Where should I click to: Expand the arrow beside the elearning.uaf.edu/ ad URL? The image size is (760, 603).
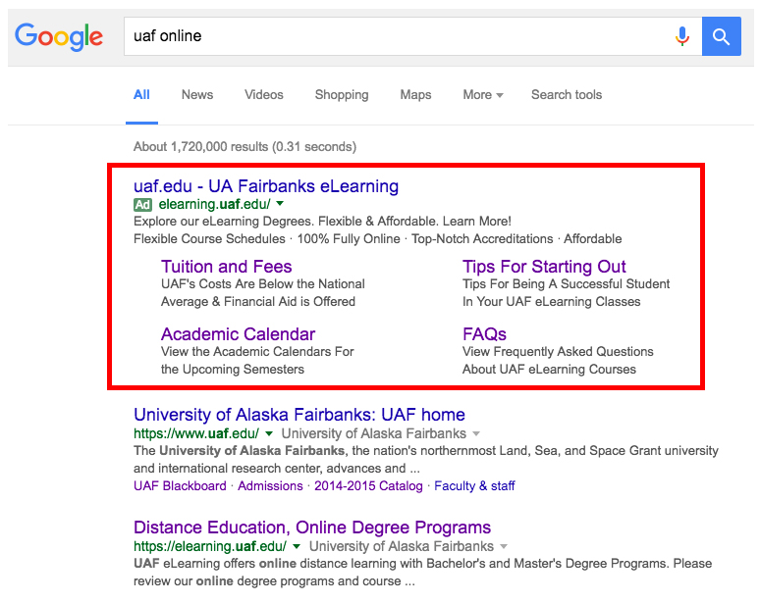point(280,204)
